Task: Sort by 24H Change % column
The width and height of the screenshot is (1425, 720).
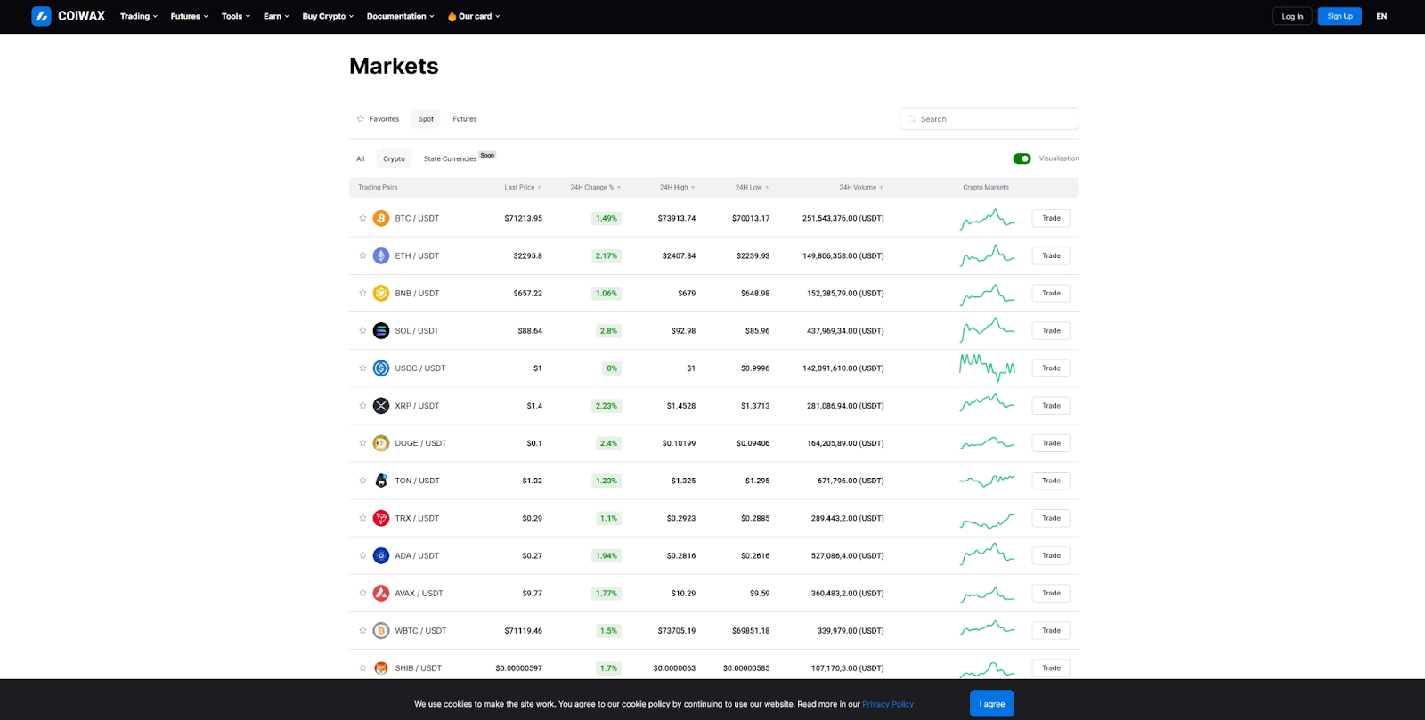Action: (x=596, y=188)
